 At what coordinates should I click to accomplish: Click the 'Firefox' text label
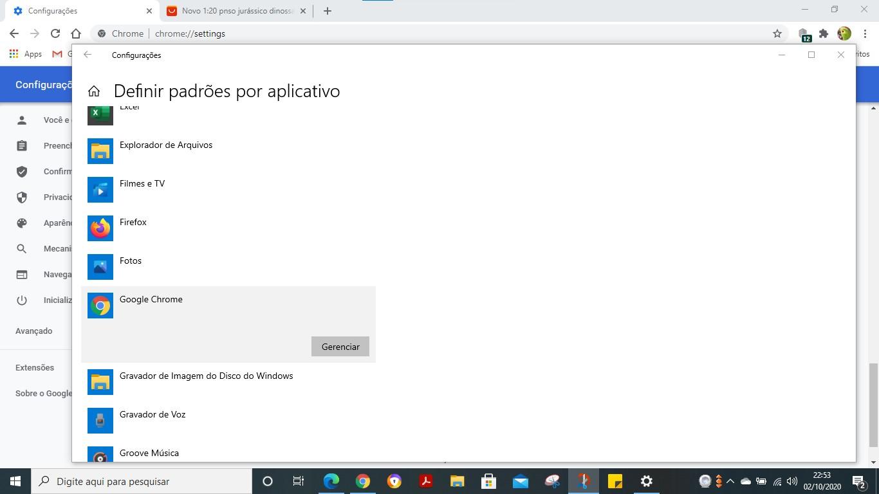(133, 222)
